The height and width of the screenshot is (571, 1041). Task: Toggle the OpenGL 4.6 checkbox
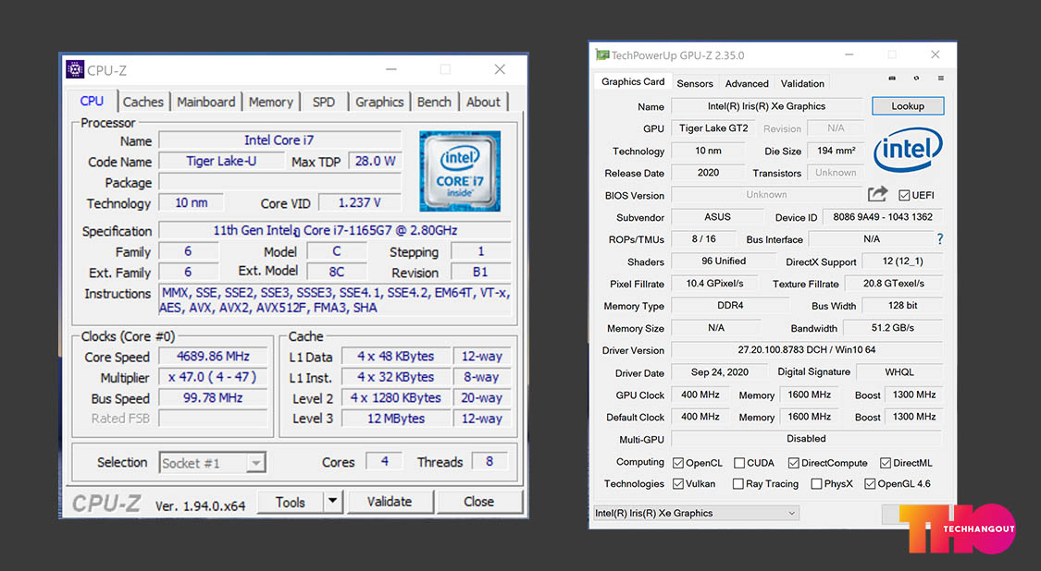(x=870, y=484)
